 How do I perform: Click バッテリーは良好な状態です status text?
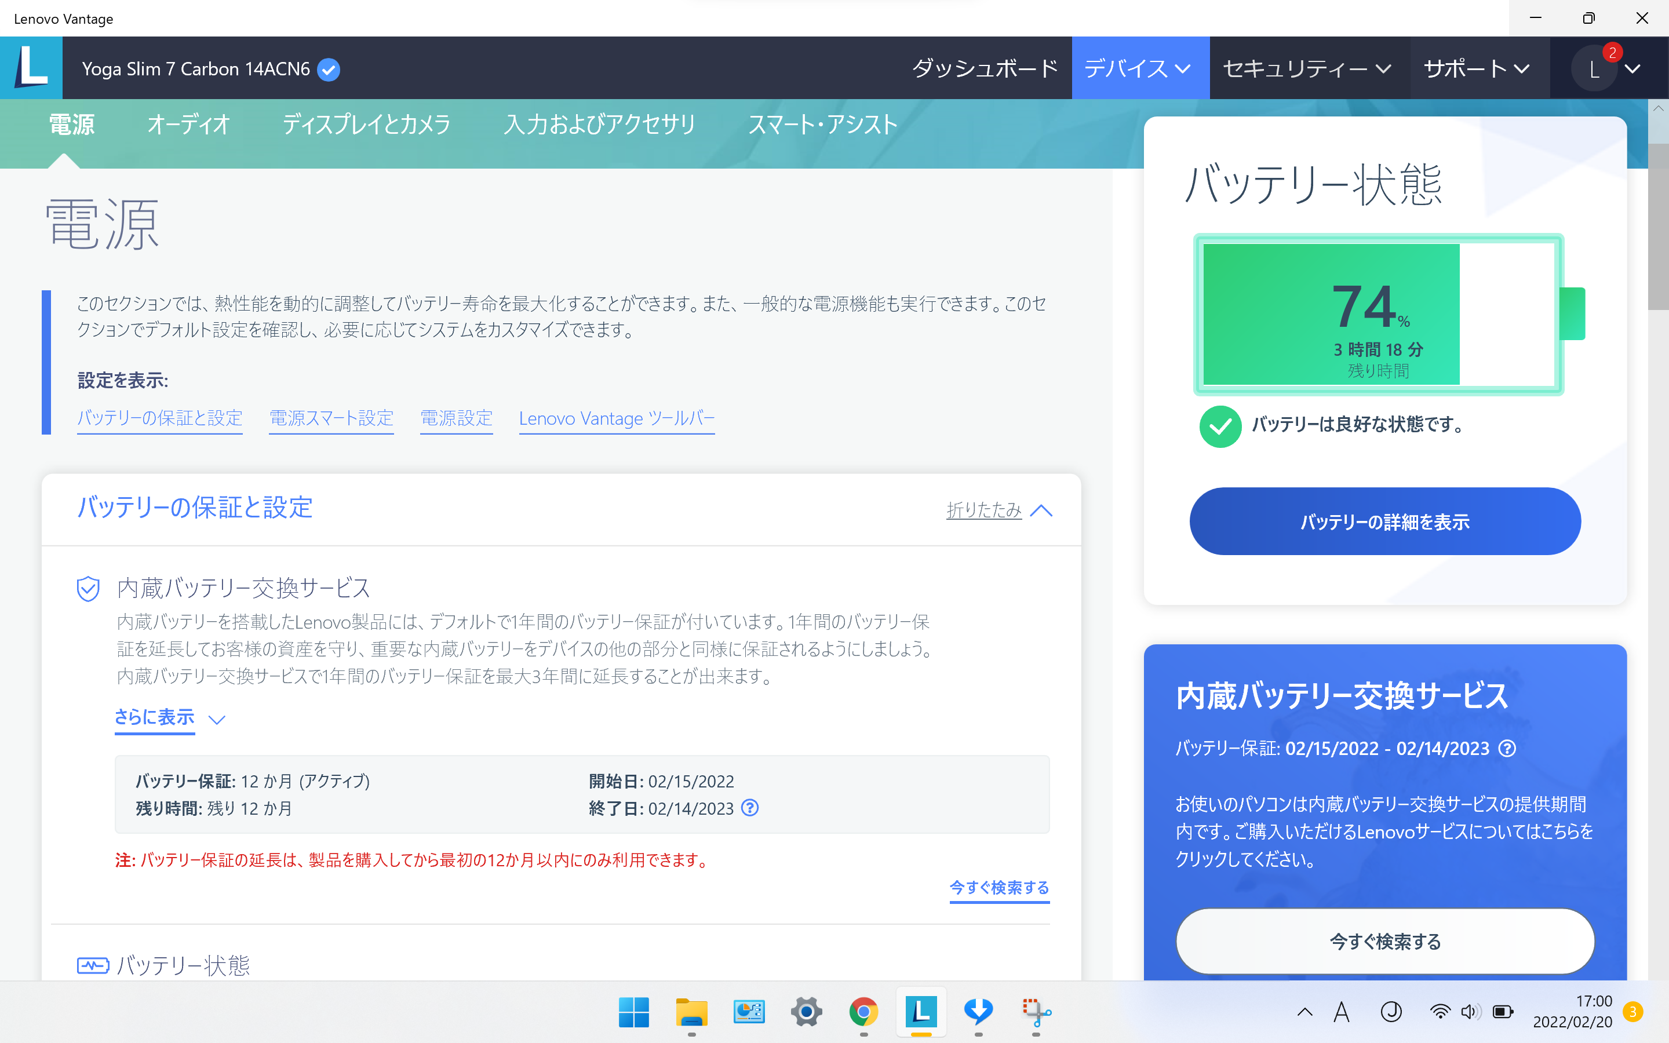(x=1358, y=425)
